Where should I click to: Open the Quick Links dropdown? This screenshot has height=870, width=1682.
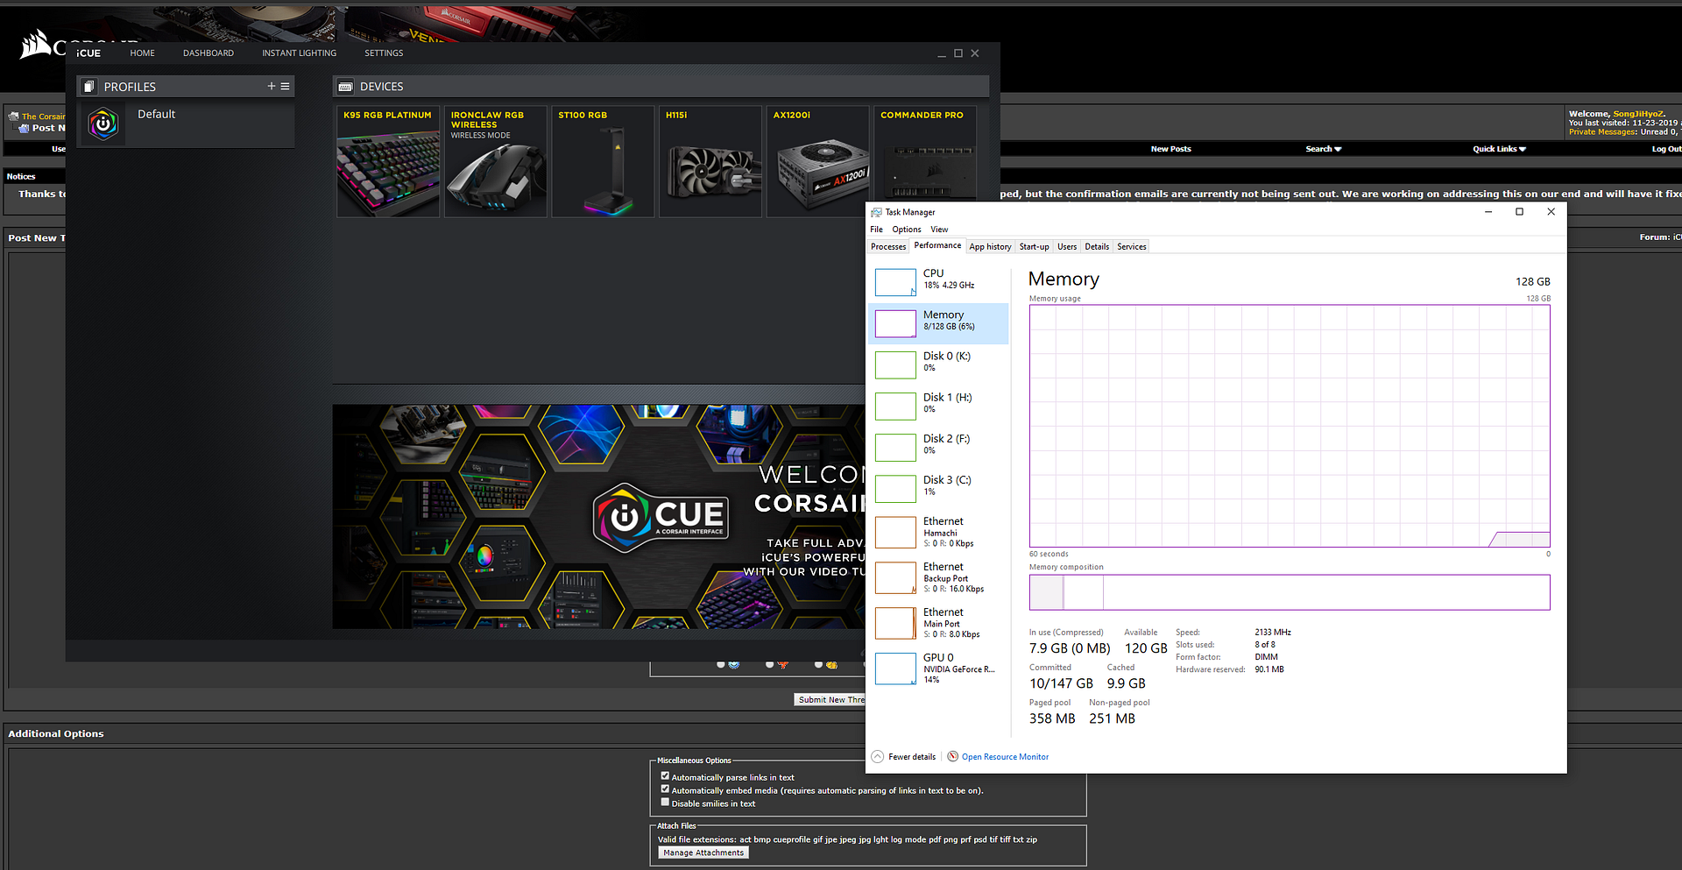click(1499, 149)
